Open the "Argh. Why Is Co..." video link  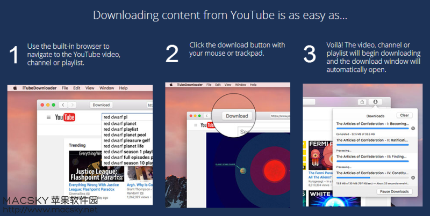point(140,185)
